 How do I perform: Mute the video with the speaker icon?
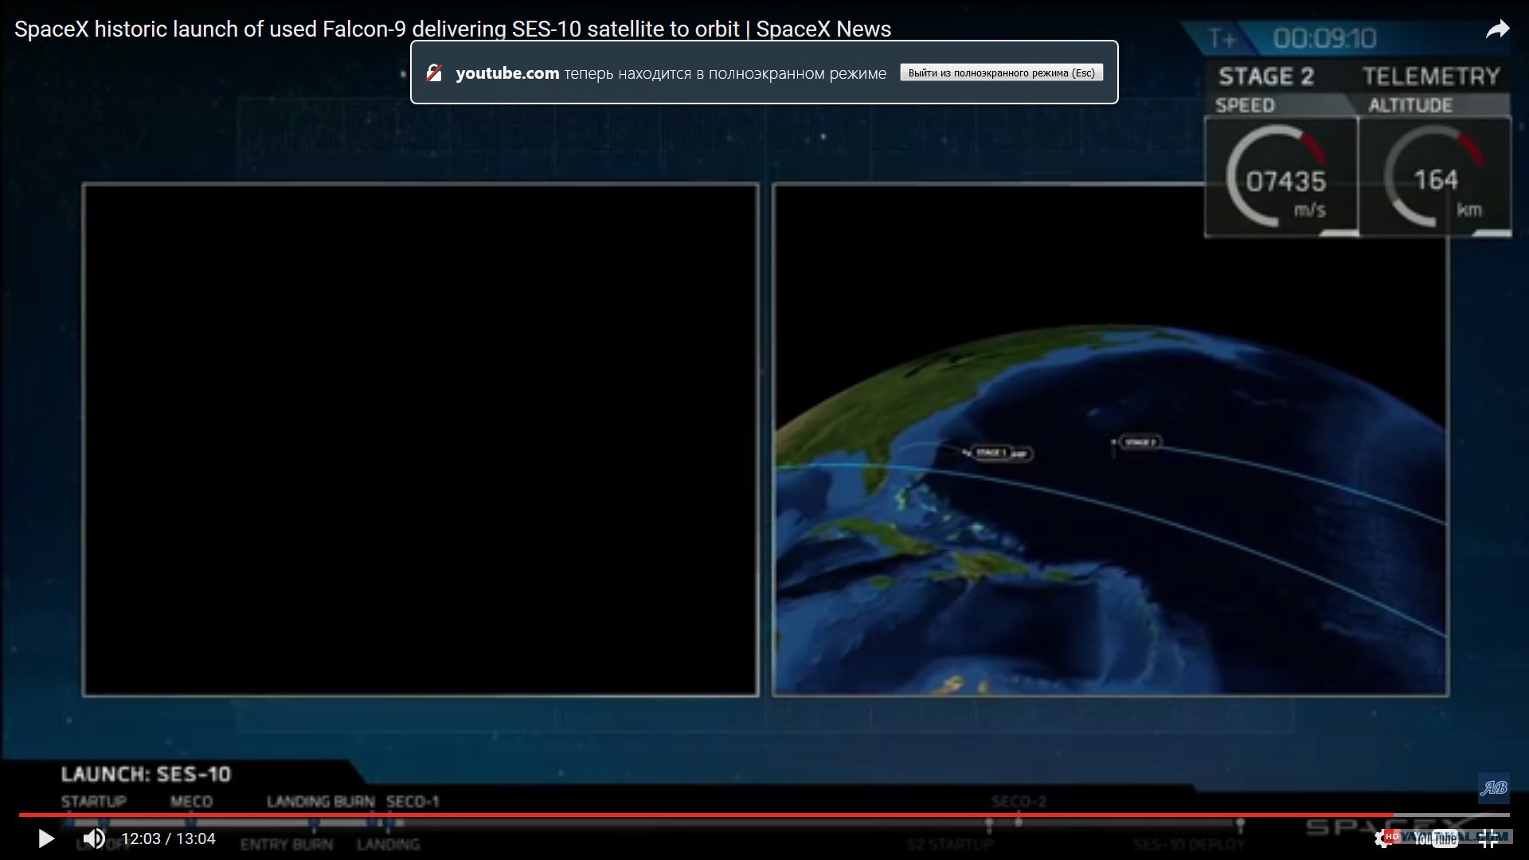pyautogui.click(x=94, y=838)
